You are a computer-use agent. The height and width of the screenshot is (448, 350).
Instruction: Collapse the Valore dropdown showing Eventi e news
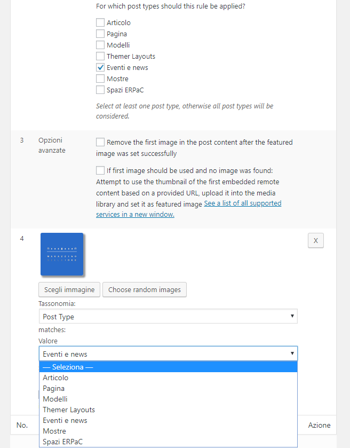168,353
